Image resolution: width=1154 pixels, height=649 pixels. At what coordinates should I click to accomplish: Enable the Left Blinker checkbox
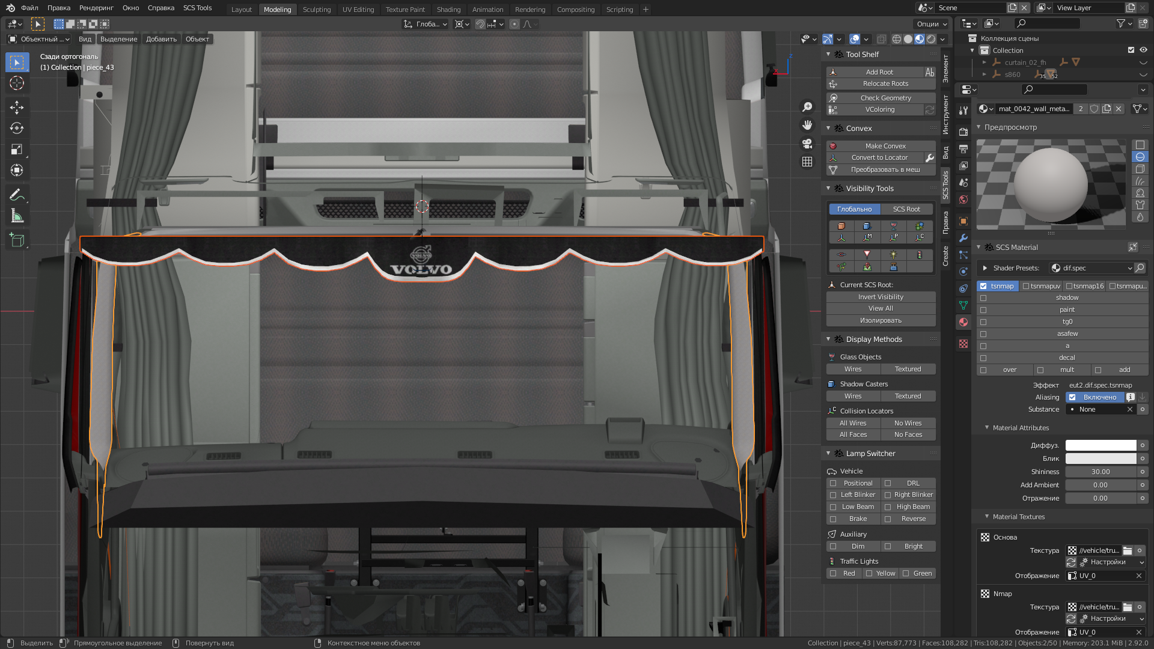pos(833,495)
